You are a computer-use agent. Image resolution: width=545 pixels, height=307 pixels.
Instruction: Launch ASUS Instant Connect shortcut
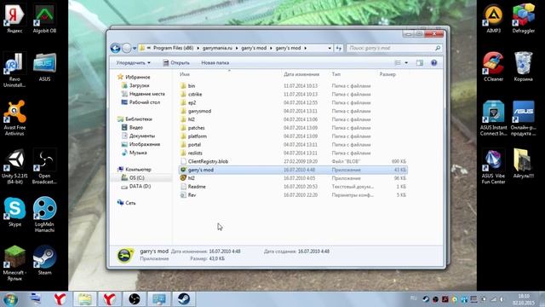(494, 118)
